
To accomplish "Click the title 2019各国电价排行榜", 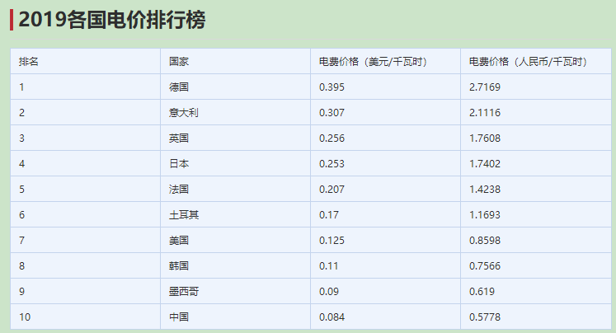I will [112, 20].
